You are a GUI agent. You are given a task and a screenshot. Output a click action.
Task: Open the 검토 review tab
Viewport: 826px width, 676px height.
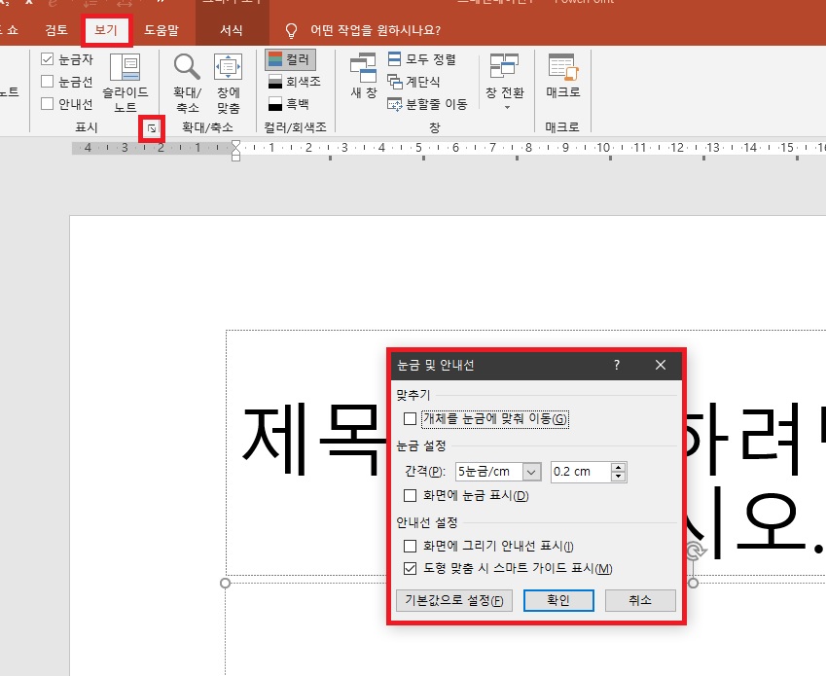click(56, 30)
